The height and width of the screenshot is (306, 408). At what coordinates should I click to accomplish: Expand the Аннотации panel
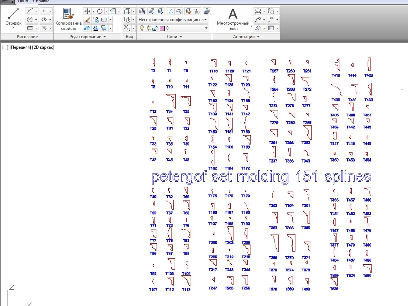(246, 37)
